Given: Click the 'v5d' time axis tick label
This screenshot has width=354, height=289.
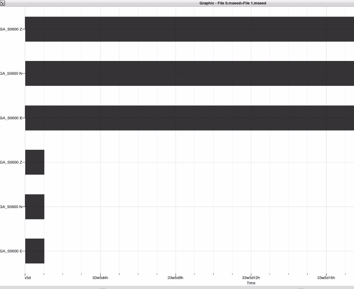Looking at the screenshot, I should (27, 278).
